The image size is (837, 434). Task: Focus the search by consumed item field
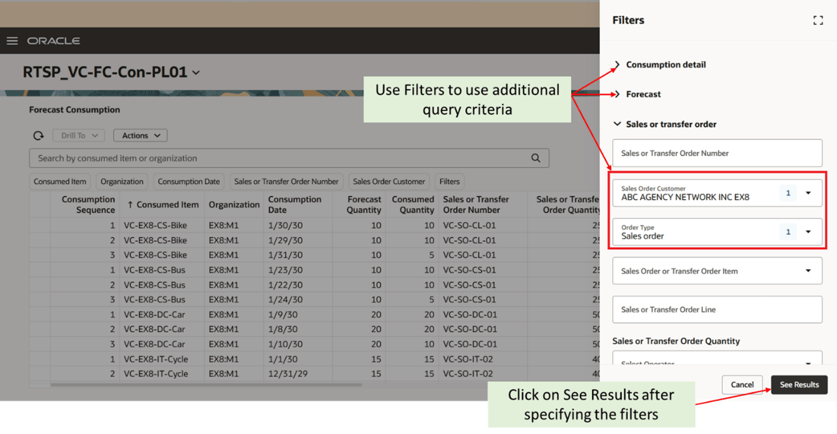289,158
